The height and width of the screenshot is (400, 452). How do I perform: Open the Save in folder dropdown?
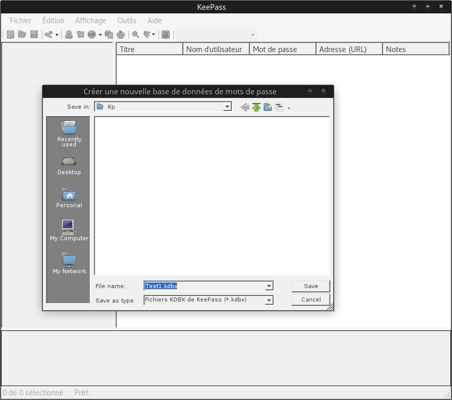click(x=227, y=107)
